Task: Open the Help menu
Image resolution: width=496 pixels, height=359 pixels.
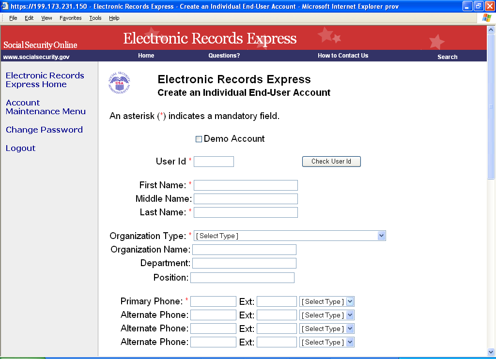Action: [114, 18]
